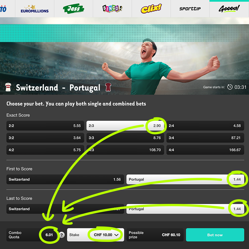Switch to the Goooal tab
Image resolution: width=249 pixels, height=249 pixels.
click(229, 9)
